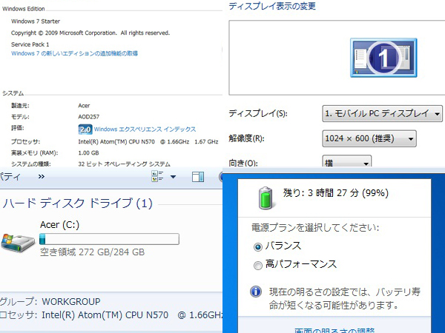
Task: Click the battery icon in power popup
Action: (x=266, y=198)
